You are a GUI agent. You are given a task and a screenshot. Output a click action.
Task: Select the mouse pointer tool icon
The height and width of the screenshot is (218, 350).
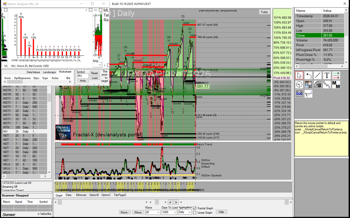point(299,76)
